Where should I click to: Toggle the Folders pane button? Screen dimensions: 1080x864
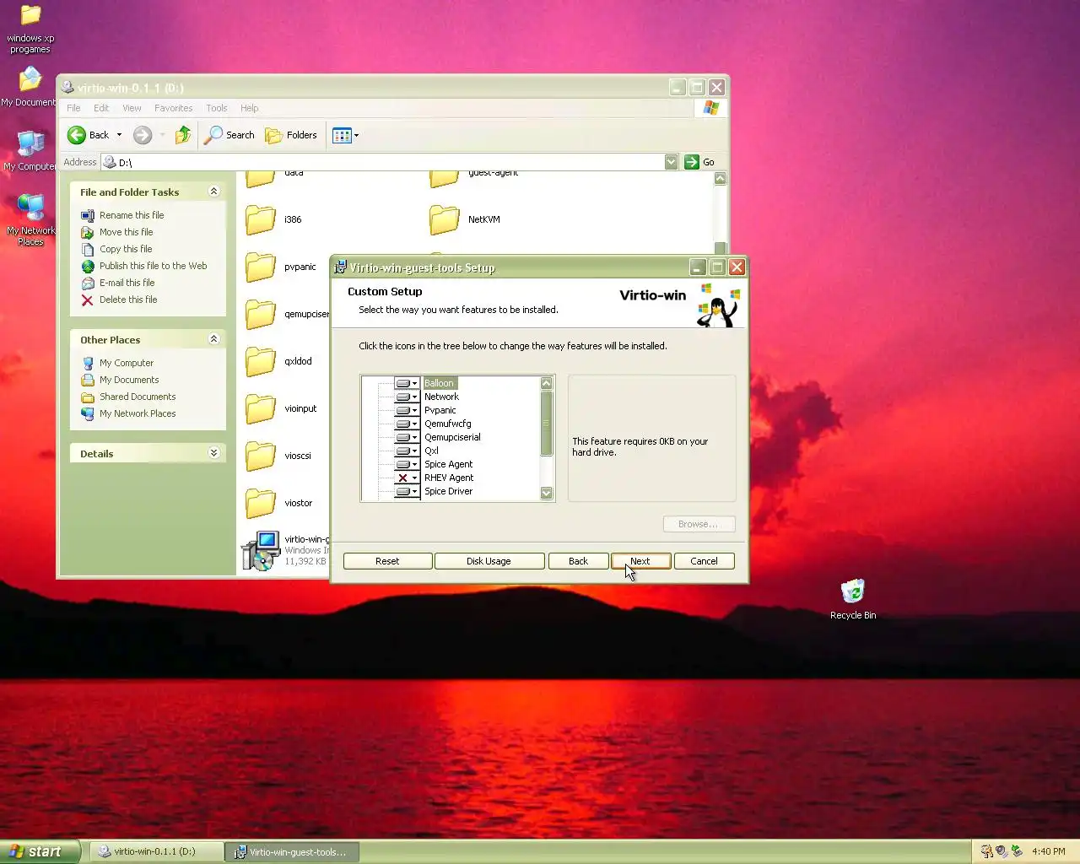point(291,135)
